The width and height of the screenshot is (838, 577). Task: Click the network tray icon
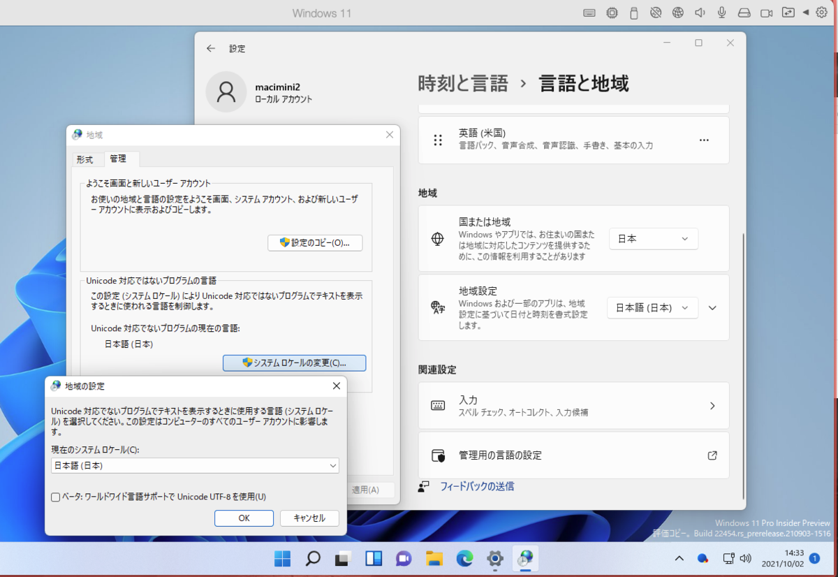tap(728, 558)
